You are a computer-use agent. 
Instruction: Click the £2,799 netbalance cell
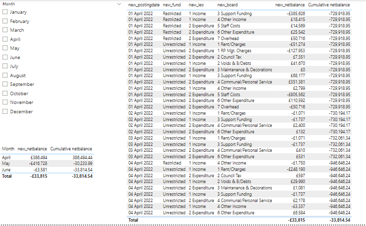click(x=299, y=88)
